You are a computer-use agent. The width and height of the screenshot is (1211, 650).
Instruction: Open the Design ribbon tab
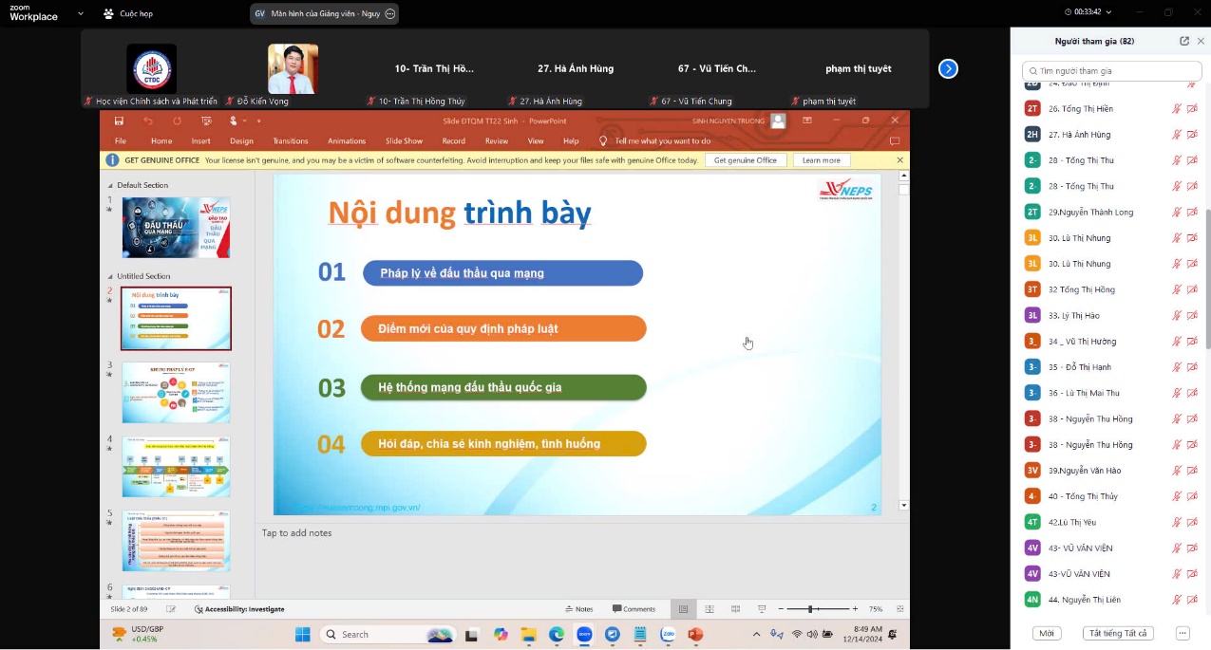point(241,141)
